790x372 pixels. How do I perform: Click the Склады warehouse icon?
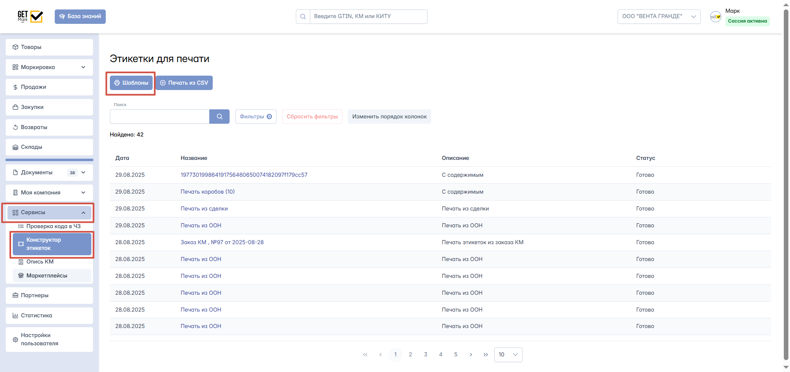tap(15, 147)
